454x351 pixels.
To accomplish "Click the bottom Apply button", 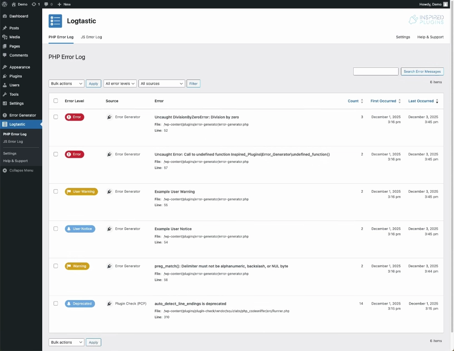I will (93, 342).
